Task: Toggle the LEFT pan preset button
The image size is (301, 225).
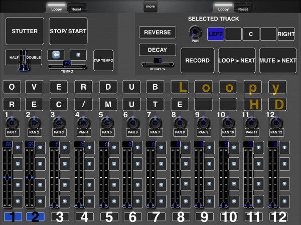Action: (x=216, y=34)
